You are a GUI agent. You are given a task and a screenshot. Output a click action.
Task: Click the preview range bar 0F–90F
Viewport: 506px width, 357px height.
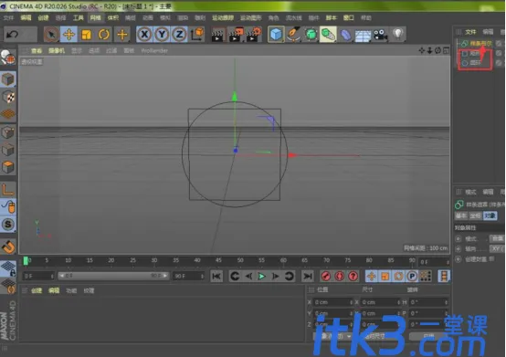(113, 276)
